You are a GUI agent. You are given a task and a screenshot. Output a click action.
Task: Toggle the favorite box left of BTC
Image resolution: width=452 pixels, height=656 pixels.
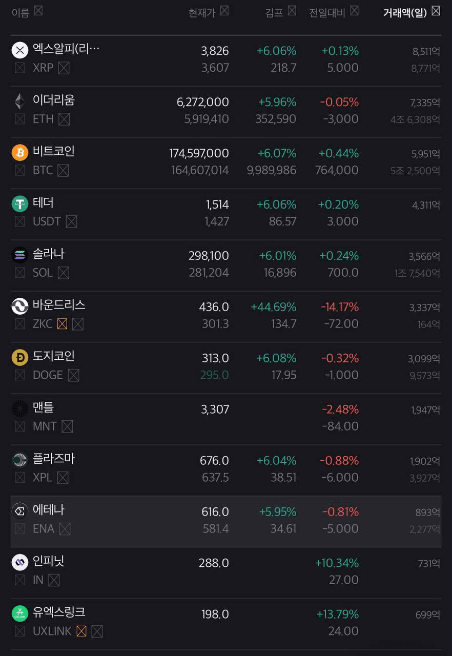pyautogui.click(x=19, y=170)
